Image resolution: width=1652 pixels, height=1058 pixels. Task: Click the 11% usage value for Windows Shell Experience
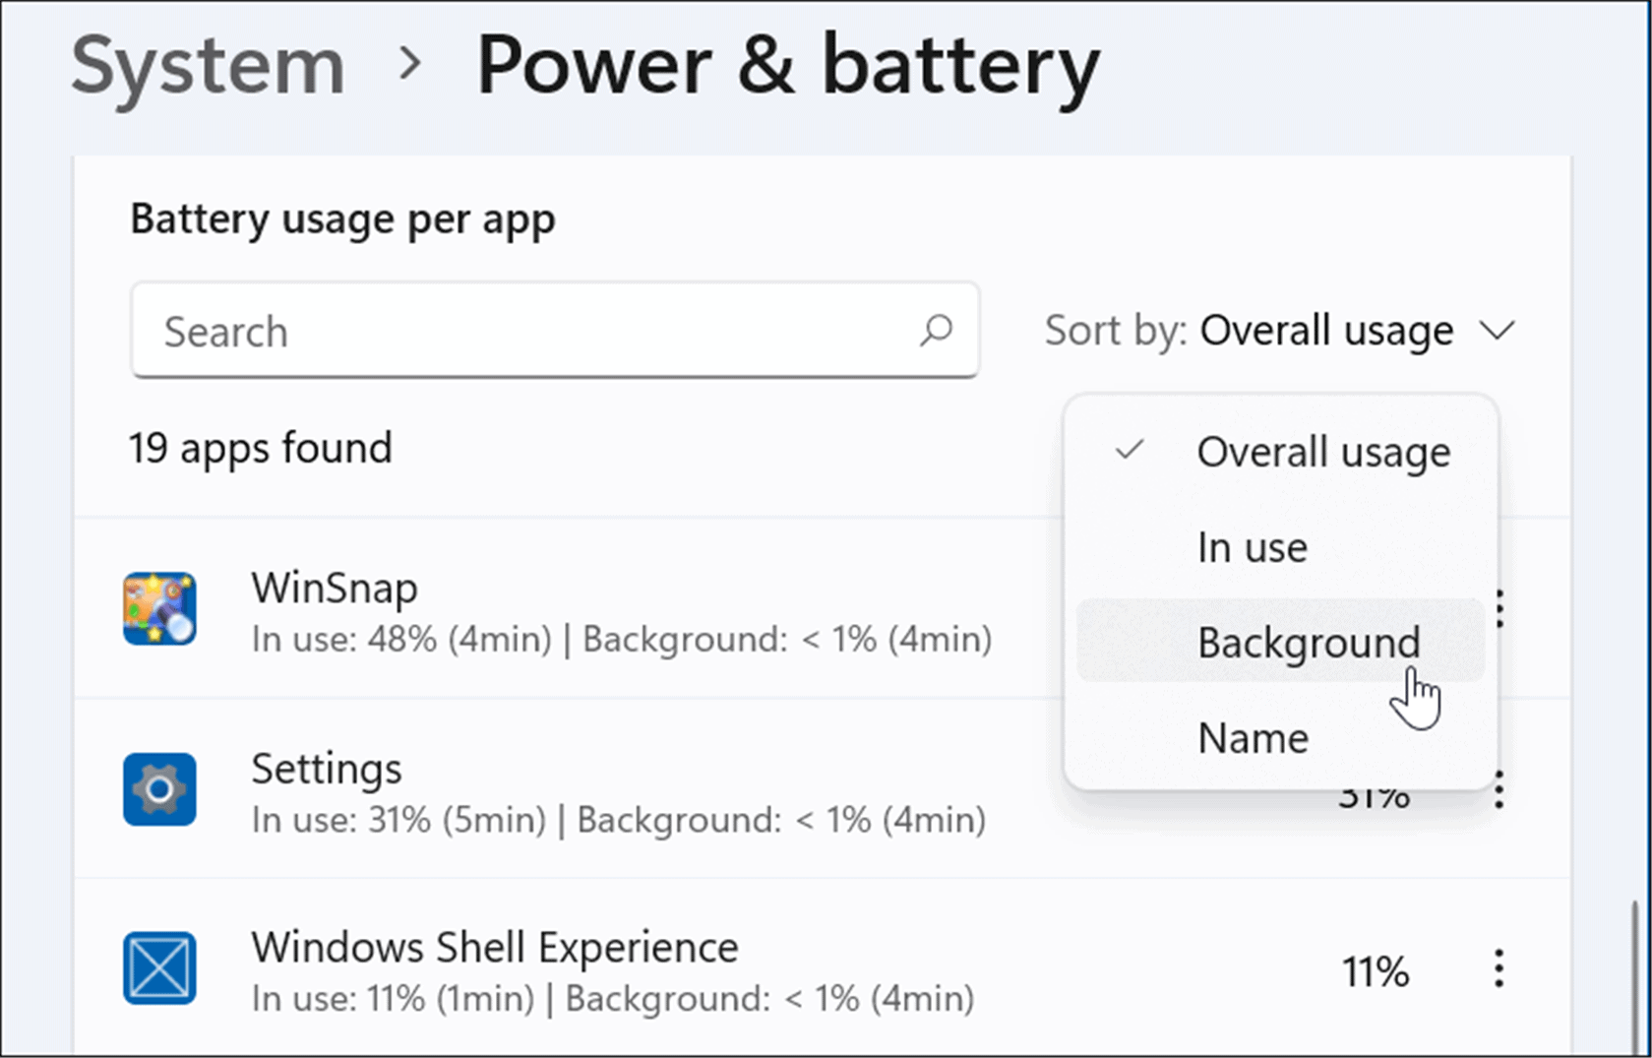pos(1376,970)
